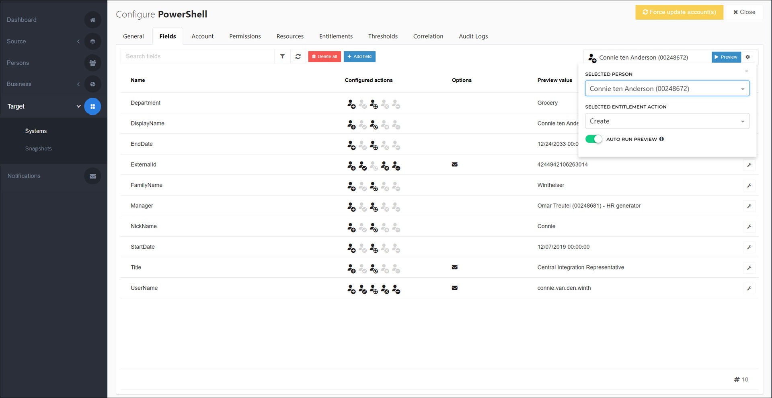Click the blue Preview button

[726, 57]
